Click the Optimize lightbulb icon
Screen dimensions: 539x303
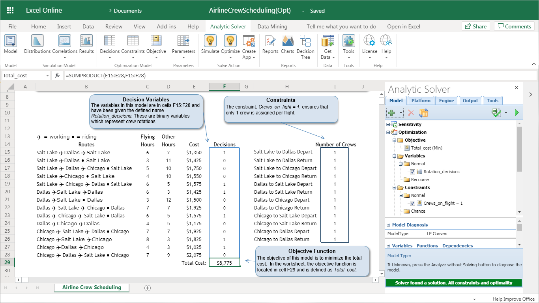click(230, 41)
